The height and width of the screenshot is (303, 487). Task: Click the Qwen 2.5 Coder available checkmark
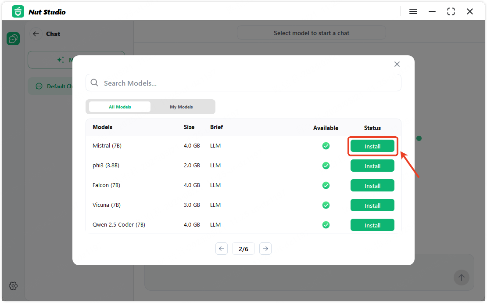(326, 225)
